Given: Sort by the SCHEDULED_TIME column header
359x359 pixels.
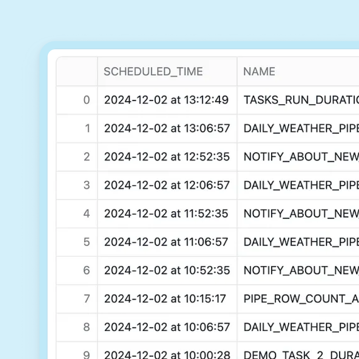Looking at the screenshot, I should (153, 71).
